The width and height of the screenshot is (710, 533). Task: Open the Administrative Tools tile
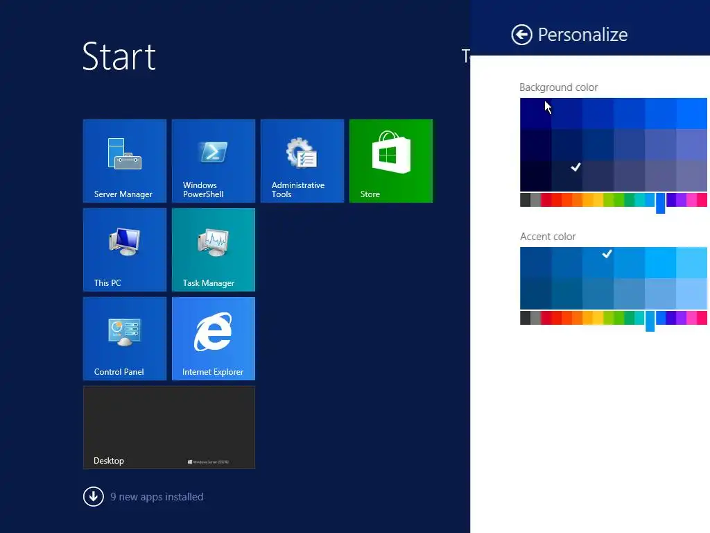[302, 161]
